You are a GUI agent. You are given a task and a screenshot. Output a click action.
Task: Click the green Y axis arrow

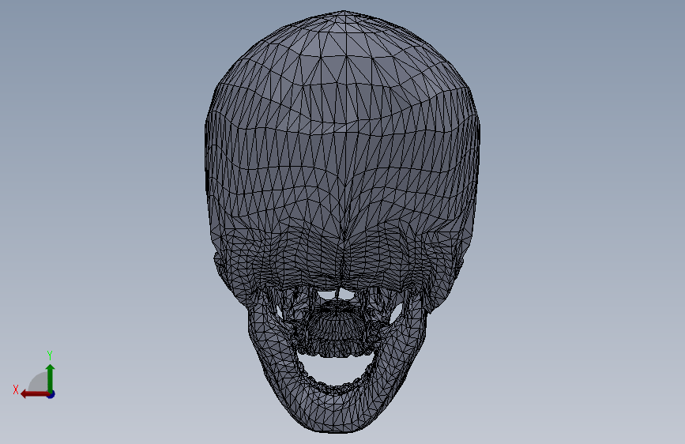51,378
